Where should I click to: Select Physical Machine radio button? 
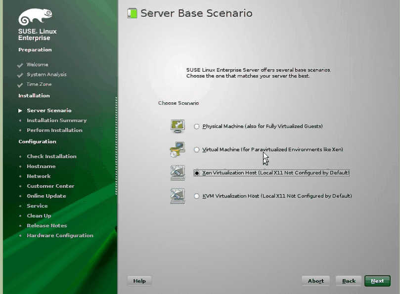[x=196, y=126]
